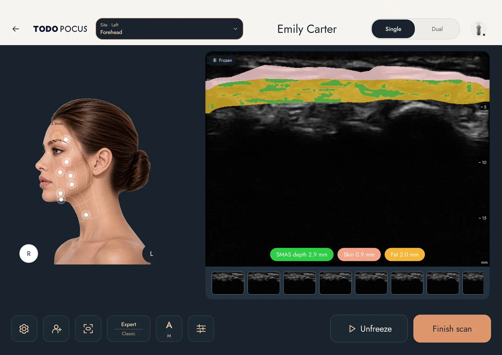Viewport: 502px width, 355px height.
Task: Select Single view mode
Action: tap(393, 29)
